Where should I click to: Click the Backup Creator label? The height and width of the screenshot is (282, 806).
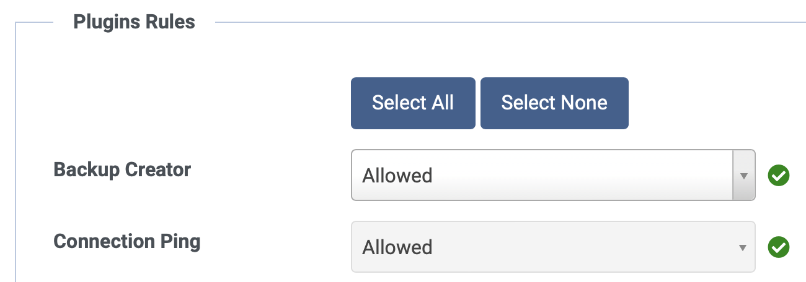pyautogui.click(x=122, y=169)
